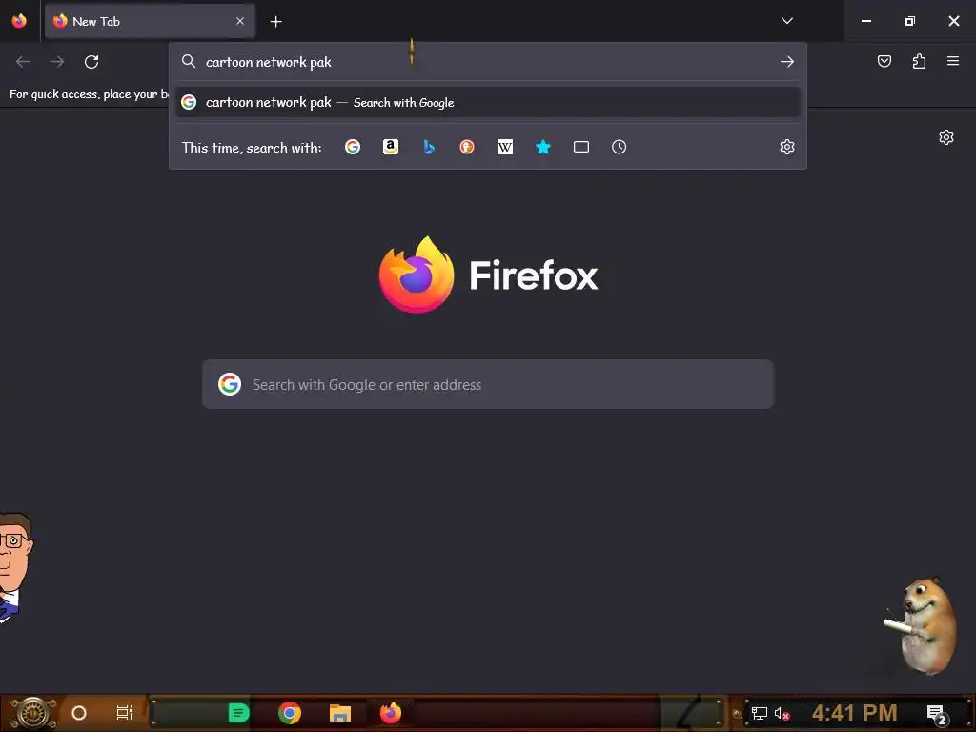Click the address bar with 'cartoon network pak'

tap(487, 62)
